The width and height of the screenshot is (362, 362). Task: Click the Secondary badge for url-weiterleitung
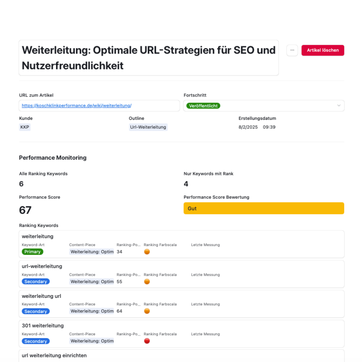[x=35, y=282]
